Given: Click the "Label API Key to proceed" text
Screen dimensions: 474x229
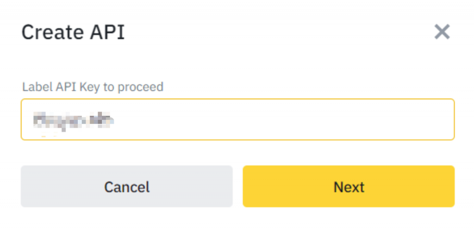Looking at the screenshot, I should [x=93, y=87].
